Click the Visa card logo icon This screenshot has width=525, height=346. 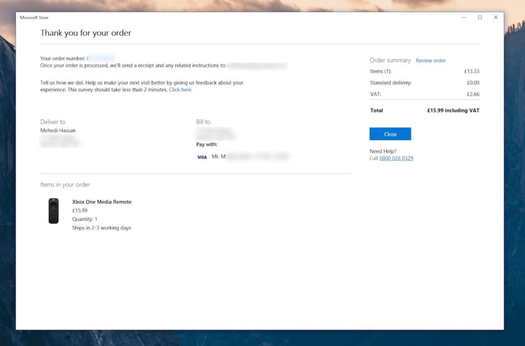pos(202,157)
